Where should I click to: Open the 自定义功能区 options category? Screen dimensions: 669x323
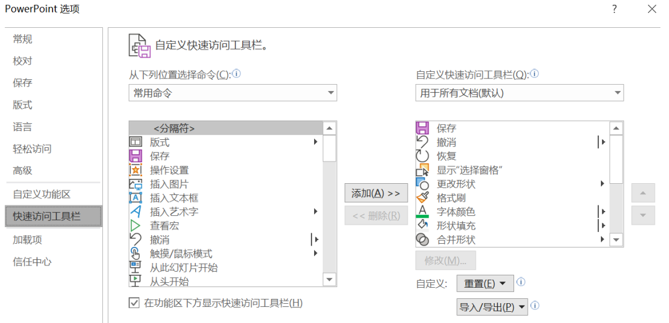click(42, 194)
